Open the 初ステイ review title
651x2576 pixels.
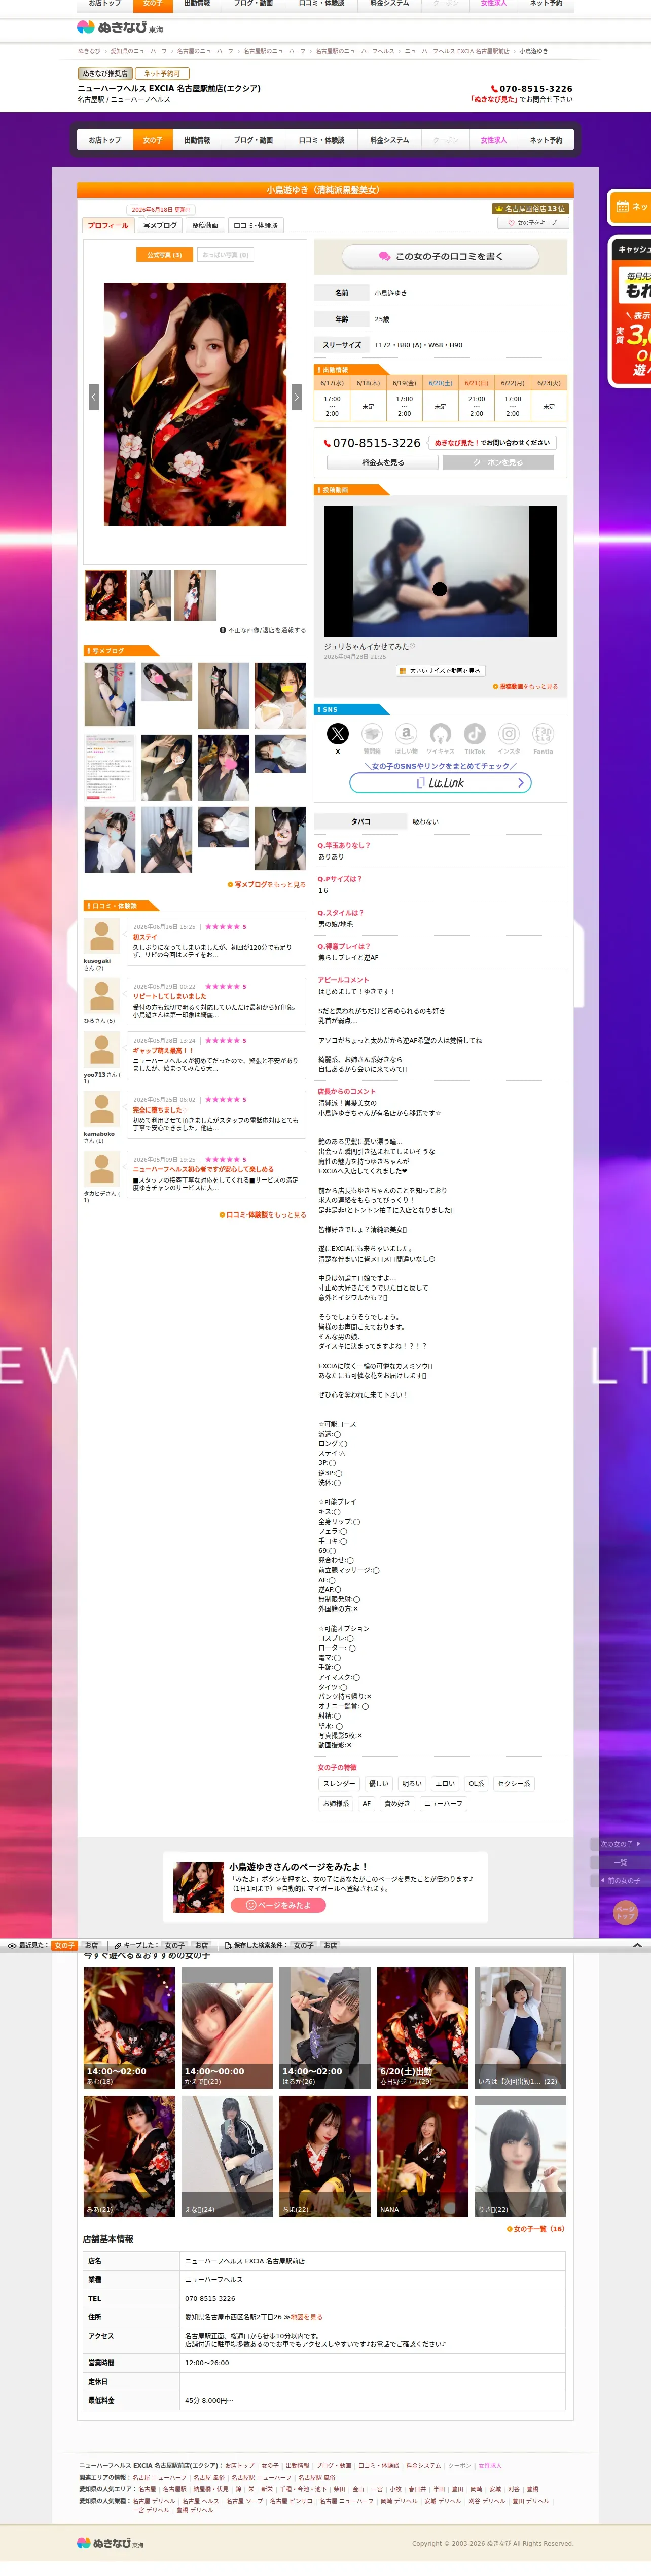click(x=145, y=937)
